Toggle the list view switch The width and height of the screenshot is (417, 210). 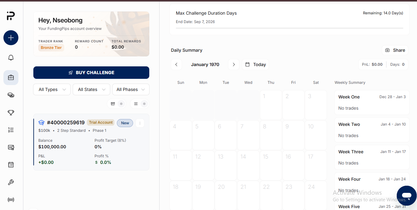click(x=139, y=104)
